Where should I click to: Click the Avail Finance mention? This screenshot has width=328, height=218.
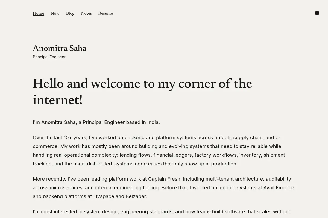279,188
